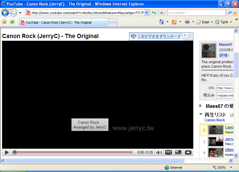Screen dimensions: 239x172
Task: Expand the toolbar overflow chevron
Action: [236, 19]
